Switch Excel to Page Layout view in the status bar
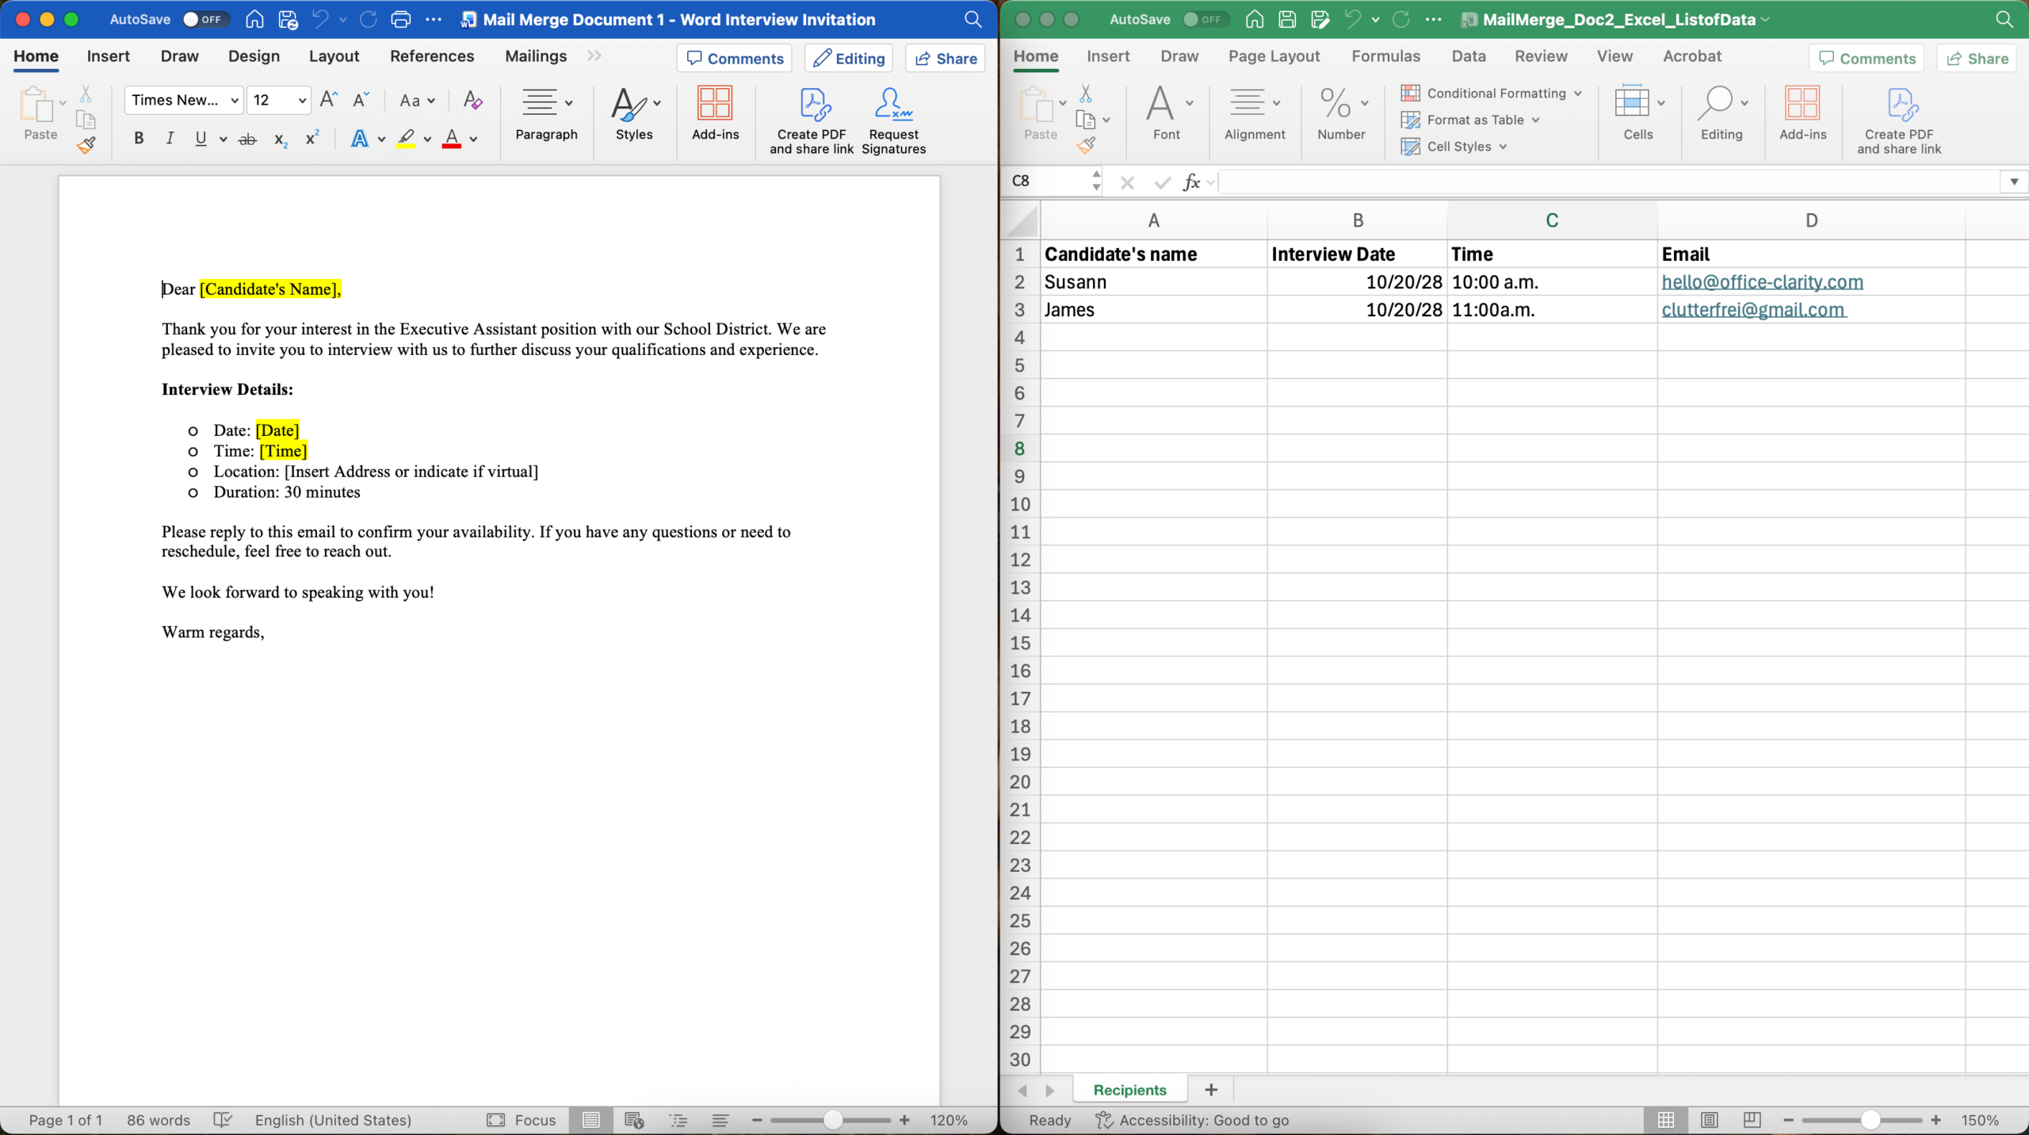This screenshot has height=1135, width=2029. click(x=1709, y=1120)
